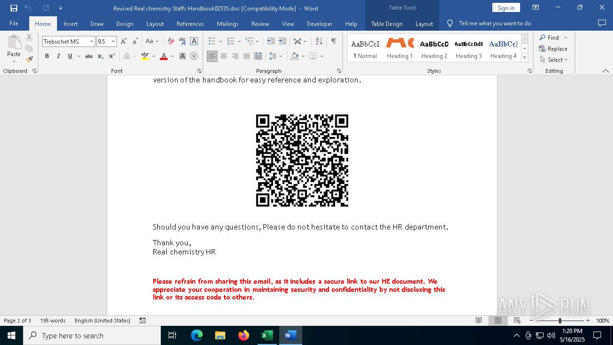
Task: Switch to the Insert tab
Action: coord(70,23)
